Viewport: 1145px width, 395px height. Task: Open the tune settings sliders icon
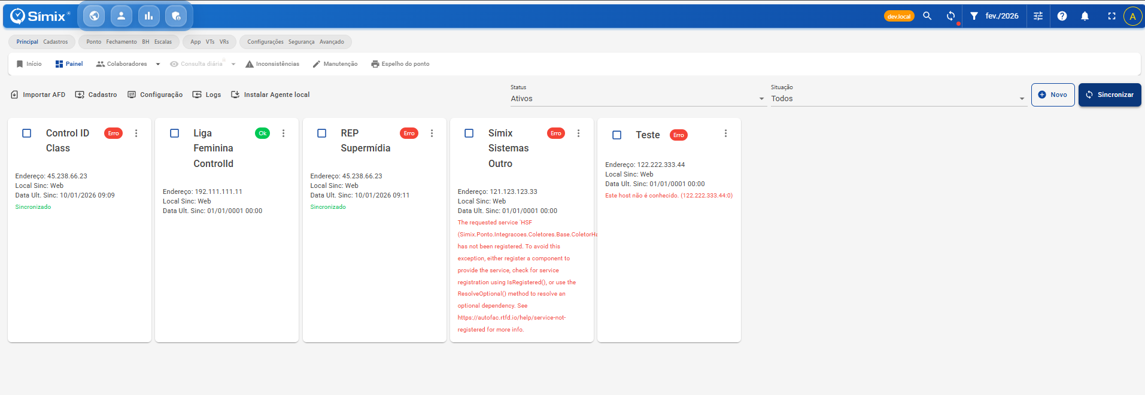(x=1038, y=16)
